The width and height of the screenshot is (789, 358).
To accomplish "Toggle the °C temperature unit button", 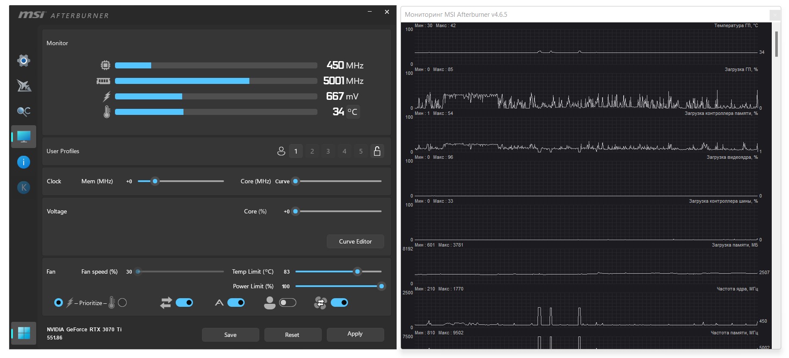I will (x=352, y=112).
